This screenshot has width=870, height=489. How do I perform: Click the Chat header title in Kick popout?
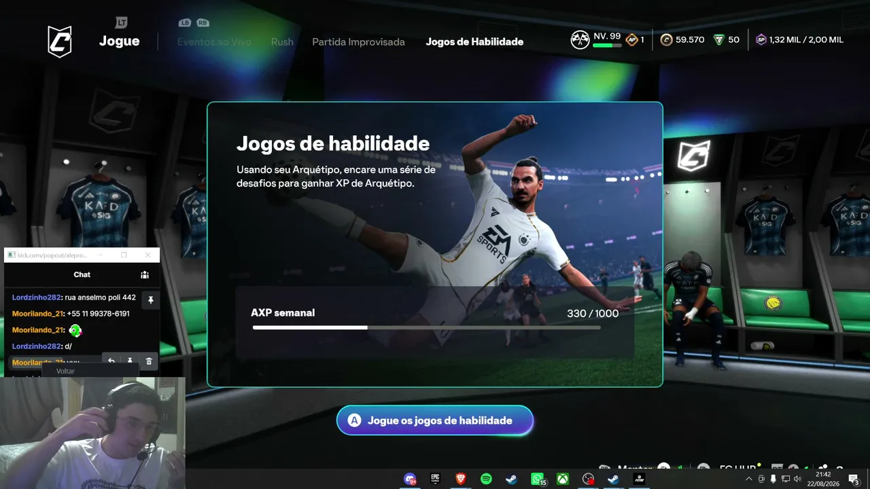click(82, 274)
